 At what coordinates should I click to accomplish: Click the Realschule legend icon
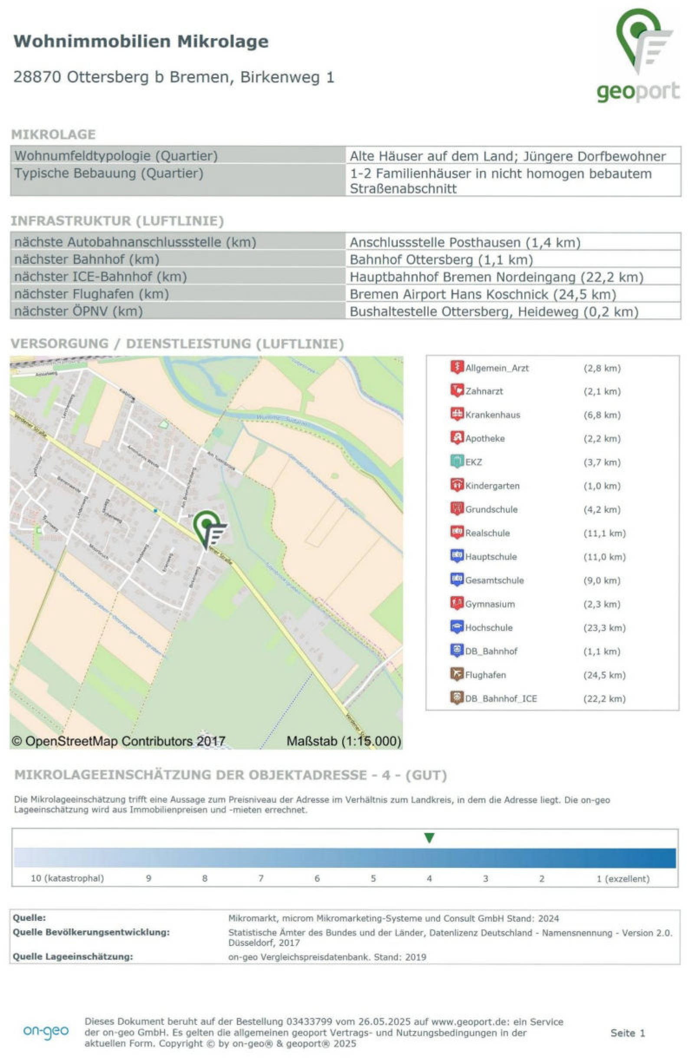click(456, 533)
